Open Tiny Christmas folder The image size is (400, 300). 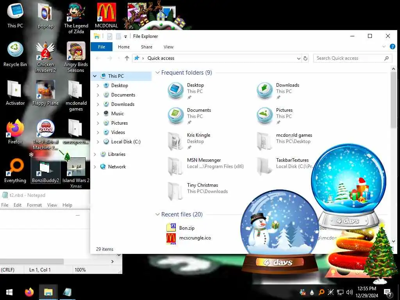(x=198, y=191)
